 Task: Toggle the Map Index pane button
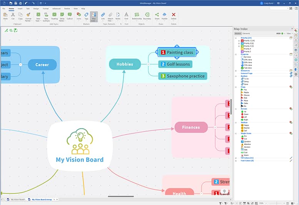pos(94,15)
